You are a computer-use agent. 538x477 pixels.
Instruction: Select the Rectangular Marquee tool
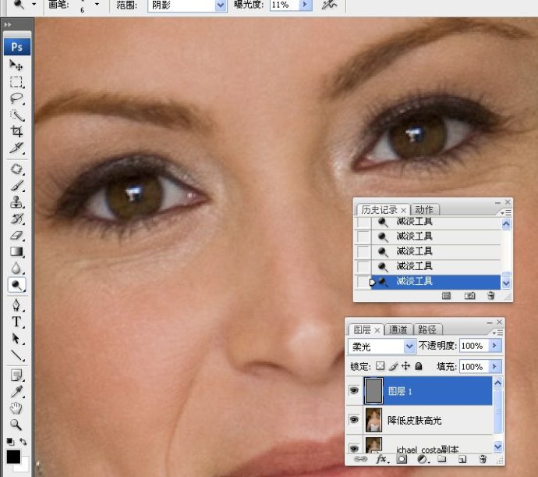pos(16,82)
